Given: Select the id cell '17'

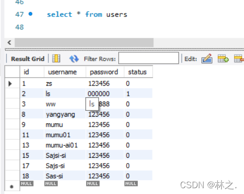Looking at the screenshot, I should click(32, 166).
